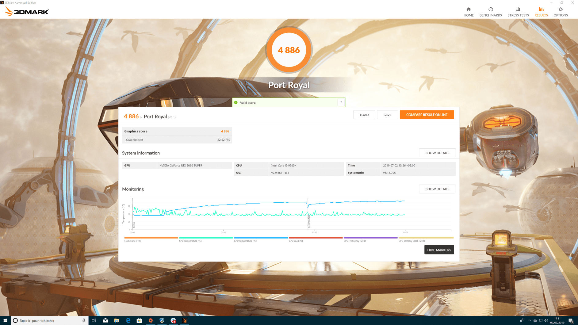Screen dimensions: 578x325
Task: Select the Intel Core i9-9900K value
Action: click(x=284, y=166)
